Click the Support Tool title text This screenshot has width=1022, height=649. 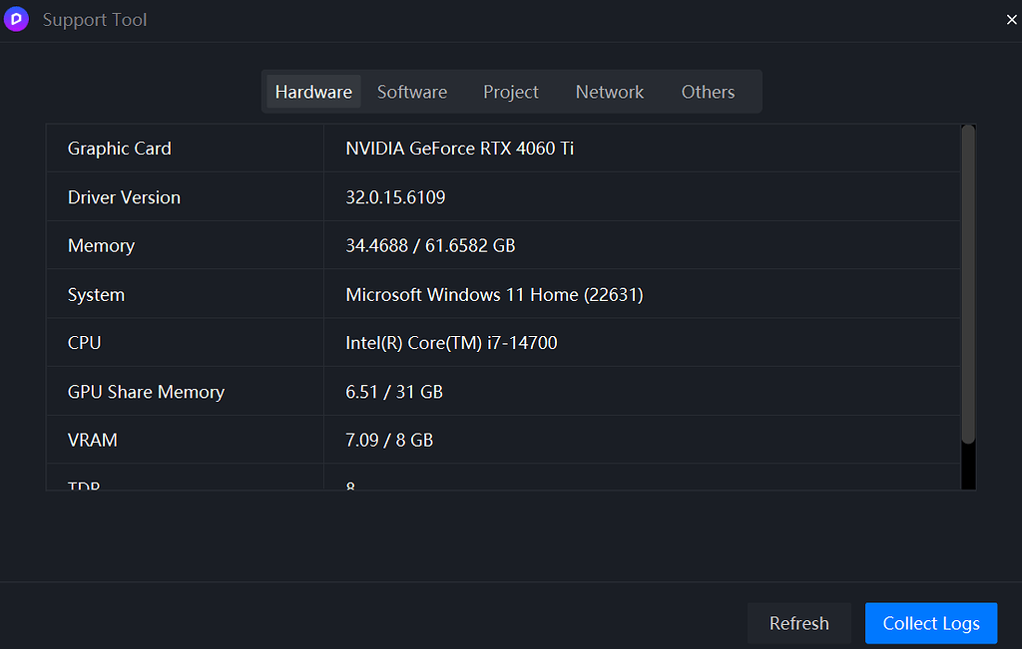tap(94, 19)
